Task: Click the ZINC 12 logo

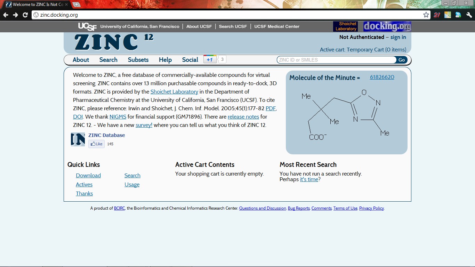Action: pos(114,42)
